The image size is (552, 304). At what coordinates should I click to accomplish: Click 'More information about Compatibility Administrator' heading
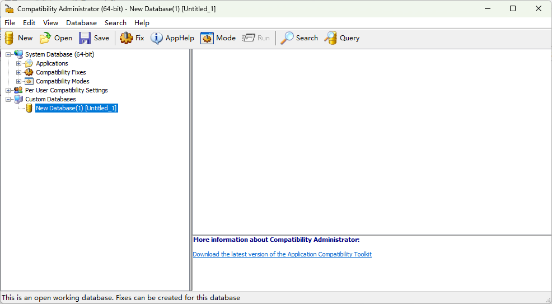277,240
